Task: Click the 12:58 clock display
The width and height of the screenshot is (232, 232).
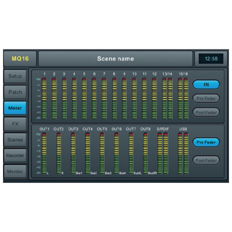Action: (x=211, y=59)
